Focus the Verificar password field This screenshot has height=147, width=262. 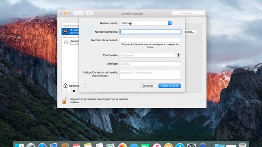150,64
